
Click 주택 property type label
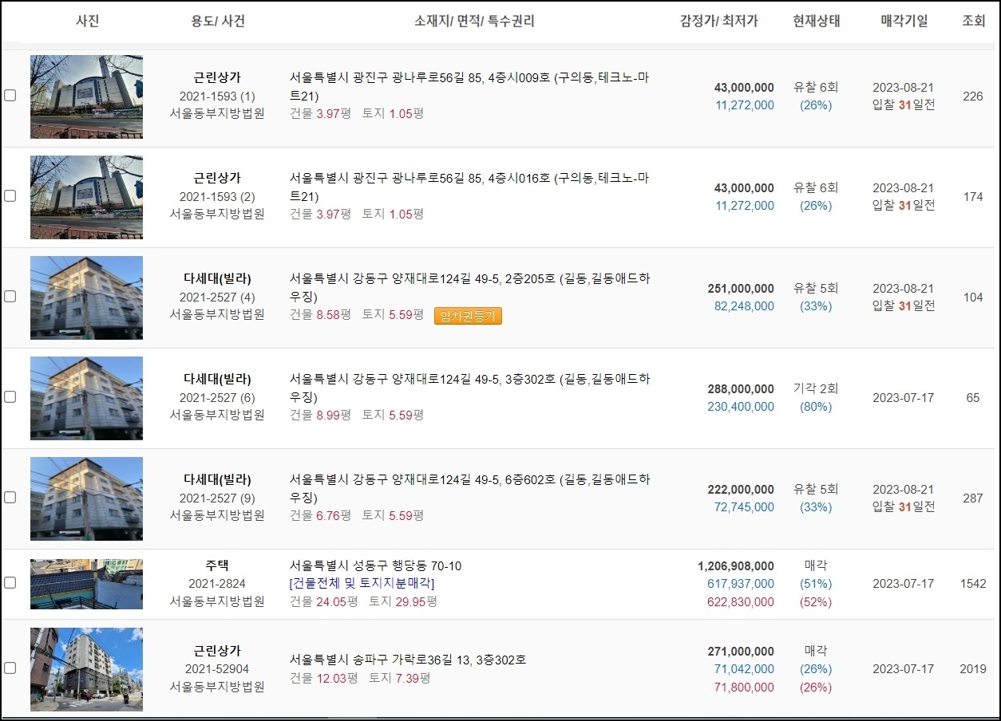(x=217, y=565)
